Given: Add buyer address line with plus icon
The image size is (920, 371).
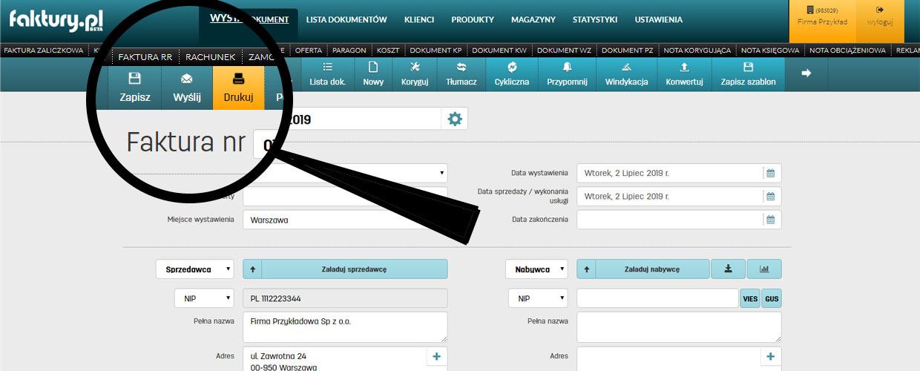Looking at the screenshot, I should 770,357.
